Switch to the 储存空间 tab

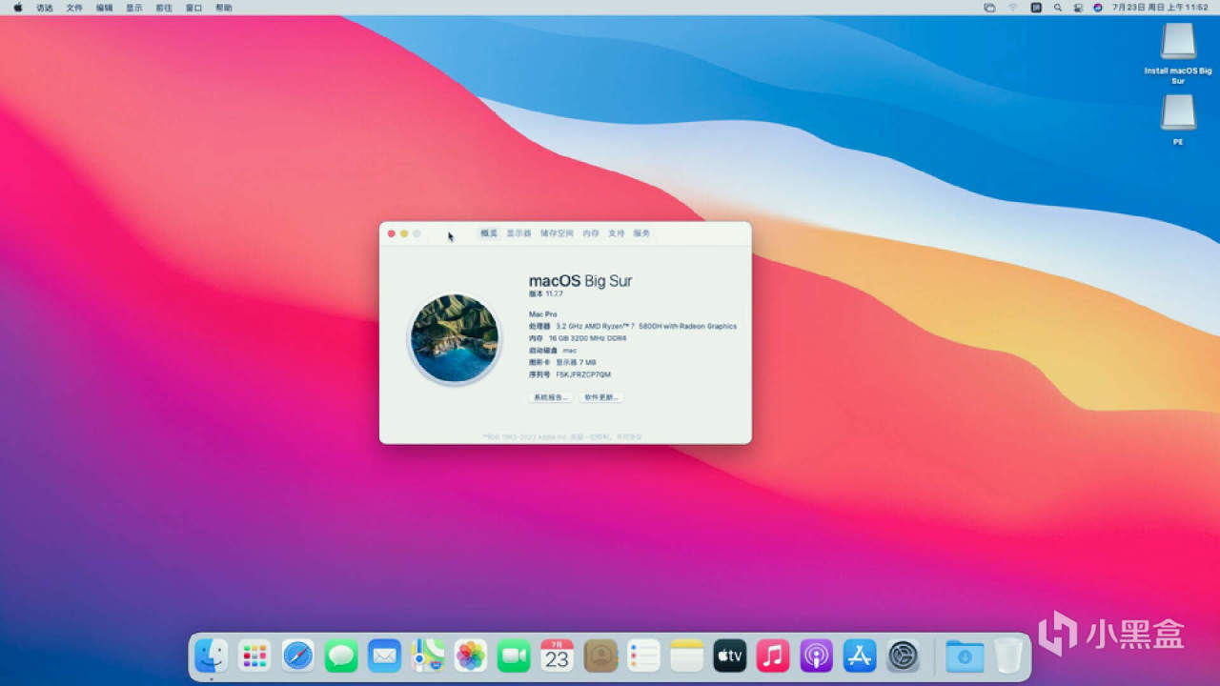point(557,233)
